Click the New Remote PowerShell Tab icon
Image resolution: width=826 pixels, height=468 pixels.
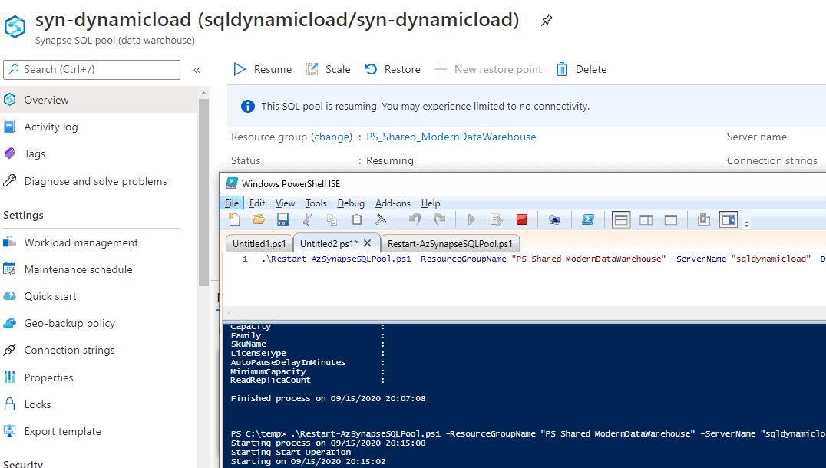pos(554,219)
